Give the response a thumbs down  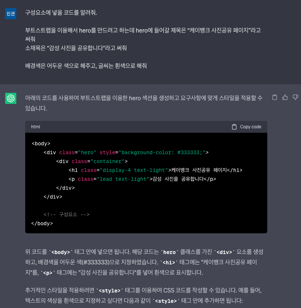point(295,97)
